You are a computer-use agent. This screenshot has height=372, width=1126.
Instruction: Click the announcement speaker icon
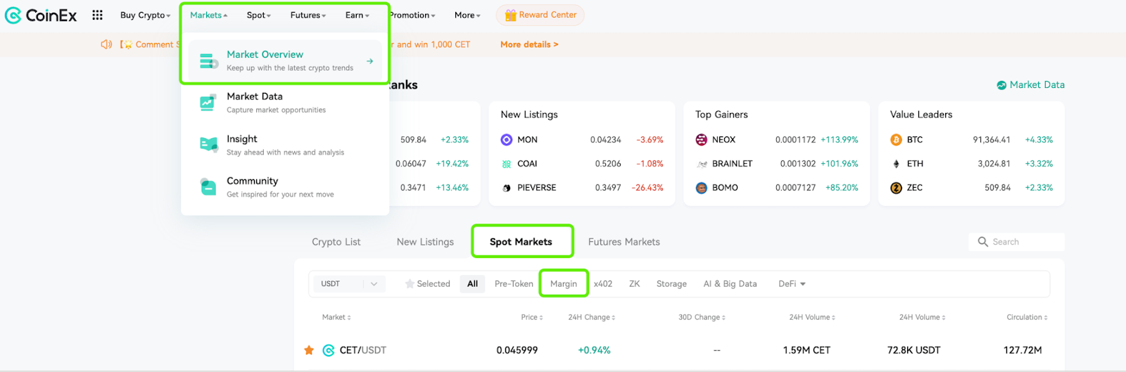click(106, 44)
